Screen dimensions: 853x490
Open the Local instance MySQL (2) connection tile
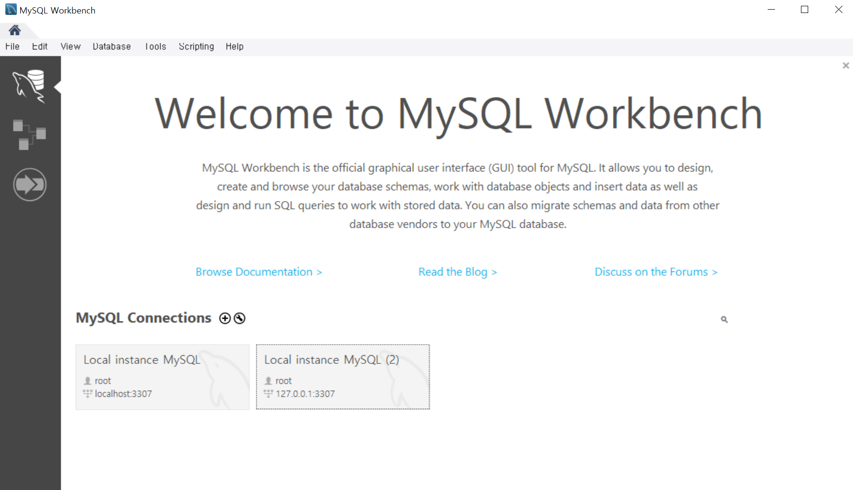point(343,377)
